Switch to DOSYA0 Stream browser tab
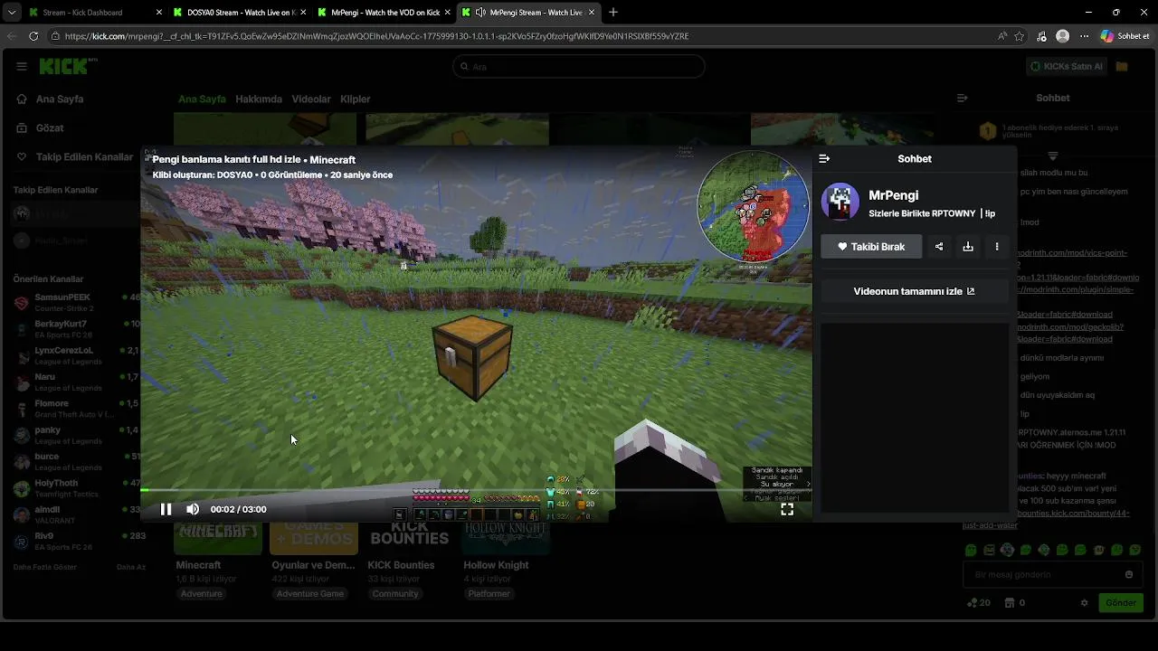The height and width of the screenshot is (651, 1158). (240, 13)
